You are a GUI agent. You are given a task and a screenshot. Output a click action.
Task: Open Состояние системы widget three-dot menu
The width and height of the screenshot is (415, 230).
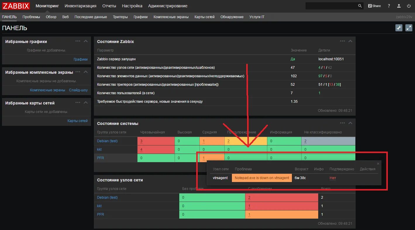[x=342, y=123]
